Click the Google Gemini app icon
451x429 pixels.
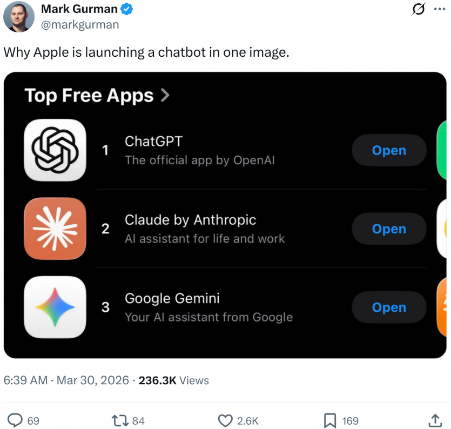coord(55,307)
